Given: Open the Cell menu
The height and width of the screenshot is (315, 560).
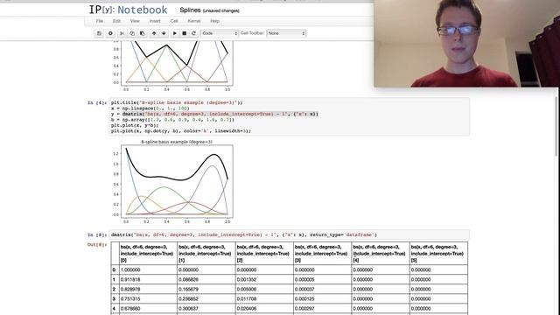Looking at the screenshot, I should 174,21.
